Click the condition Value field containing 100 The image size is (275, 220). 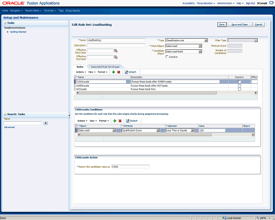pos(212,130)
